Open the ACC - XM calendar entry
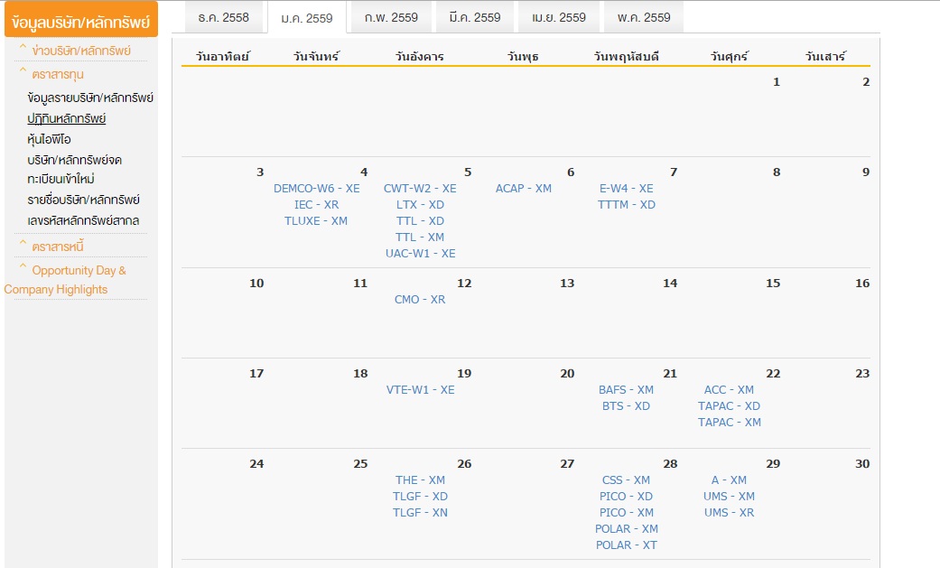940x568 pixels. click(730, 390)
